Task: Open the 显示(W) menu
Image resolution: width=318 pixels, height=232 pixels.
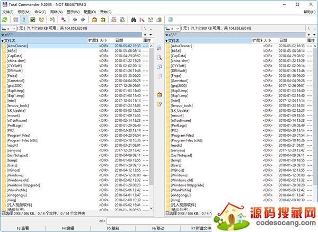Action: [73, 12]
